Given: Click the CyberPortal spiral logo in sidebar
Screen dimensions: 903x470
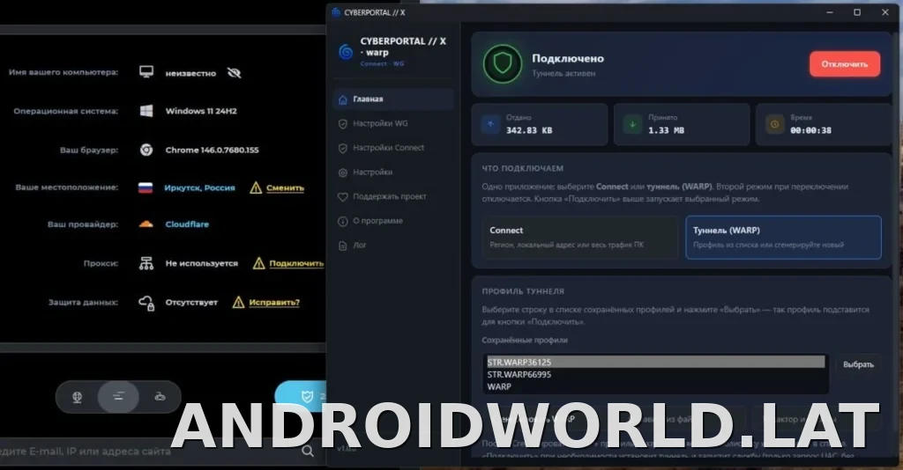Looking at the screenshot, I should point(346,52).
